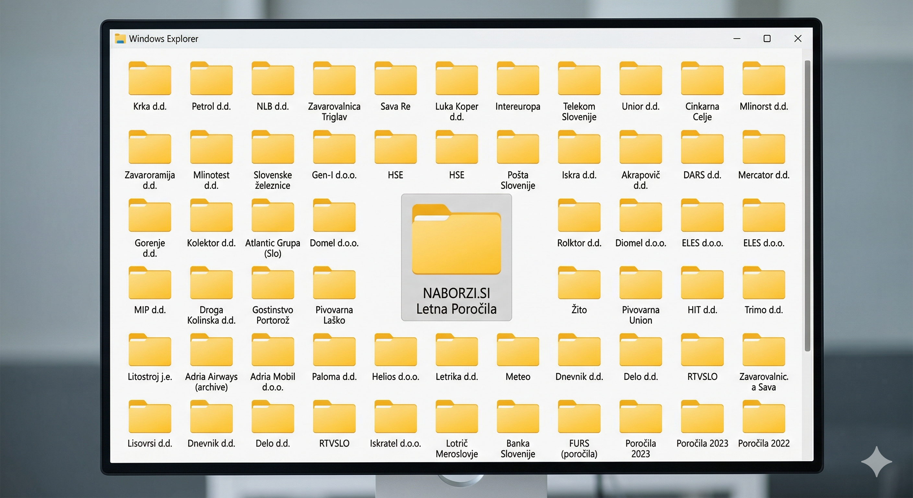Open the Akrapovič d.d. folder
Viewport: 913px width, 498px height.
(640, 148)
